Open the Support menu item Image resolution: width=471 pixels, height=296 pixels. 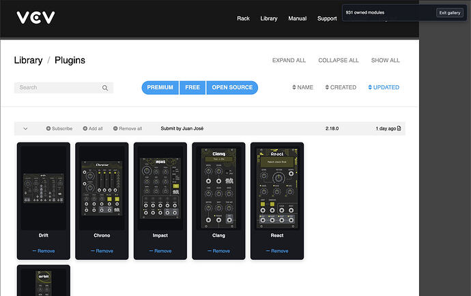click(327, 18)
